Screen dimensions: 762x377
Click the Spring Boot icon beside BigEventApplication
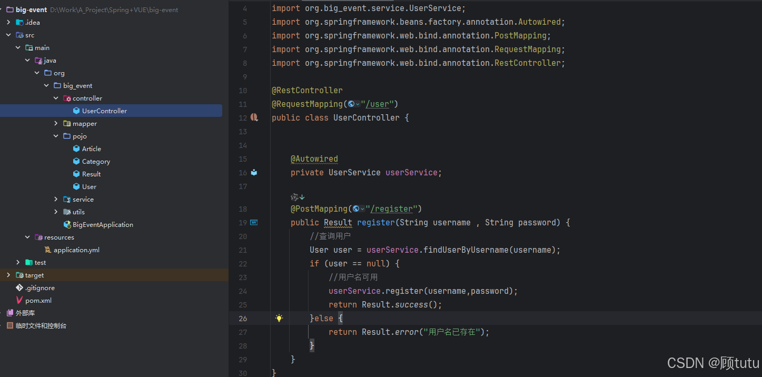67,224
